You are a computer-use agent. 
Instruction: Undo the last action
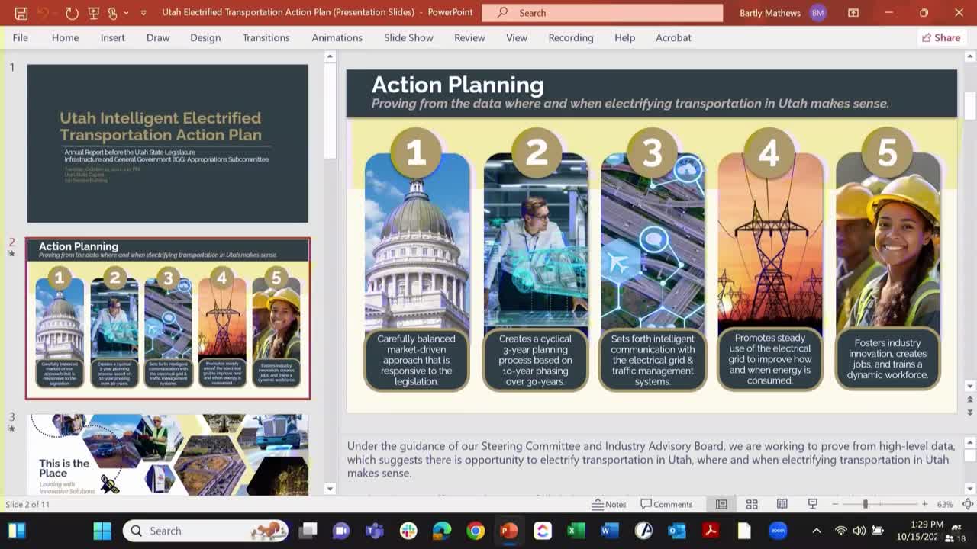pyautogui.click(x=44, y=13)
